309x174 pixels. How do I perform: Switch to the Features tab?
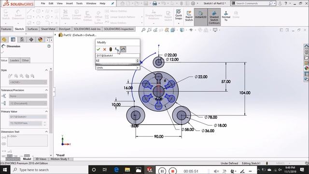tap(6, 29)
